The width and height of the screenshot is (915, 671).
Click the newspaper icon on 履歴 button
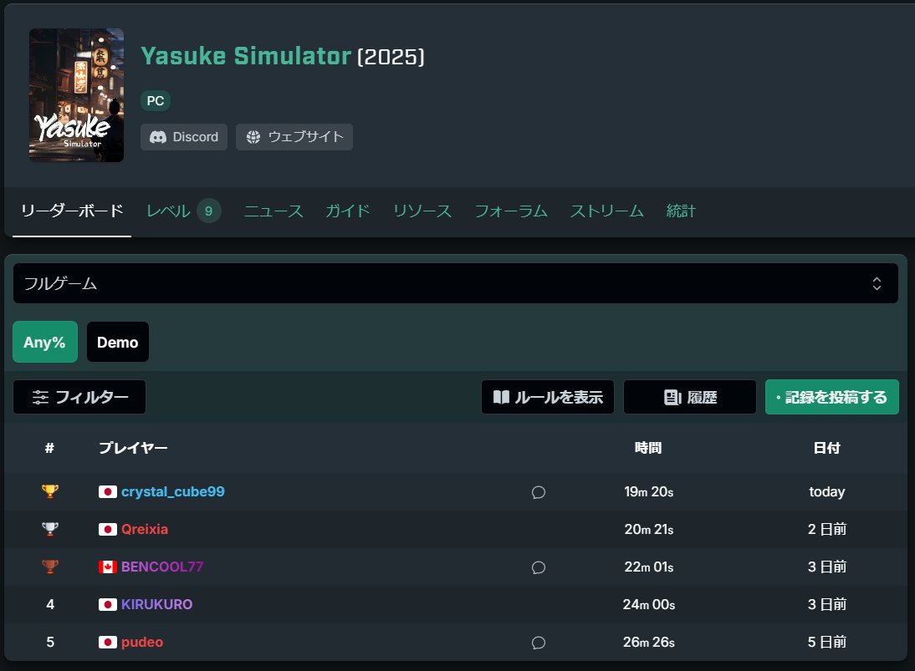coord(672,397)
